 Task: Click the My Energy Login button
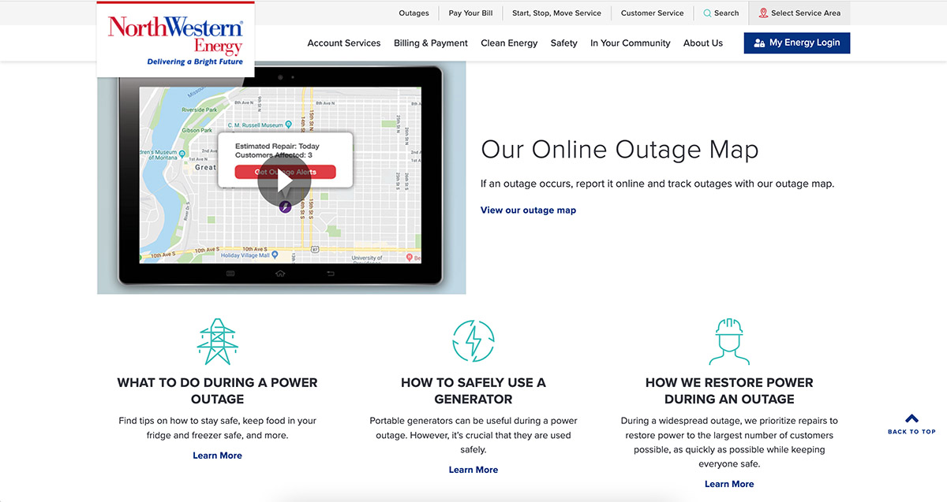click(796, 43)
